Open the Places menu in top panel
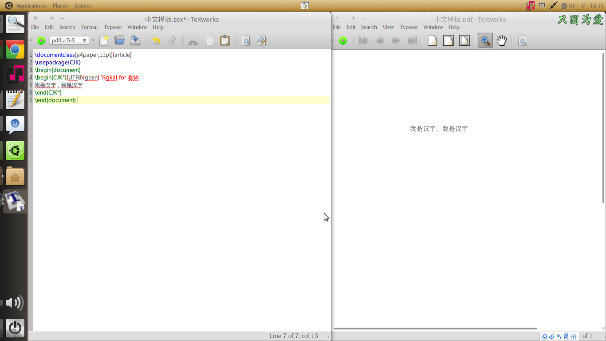The width and height of the screenshot is (606, 341). [60, 6]
